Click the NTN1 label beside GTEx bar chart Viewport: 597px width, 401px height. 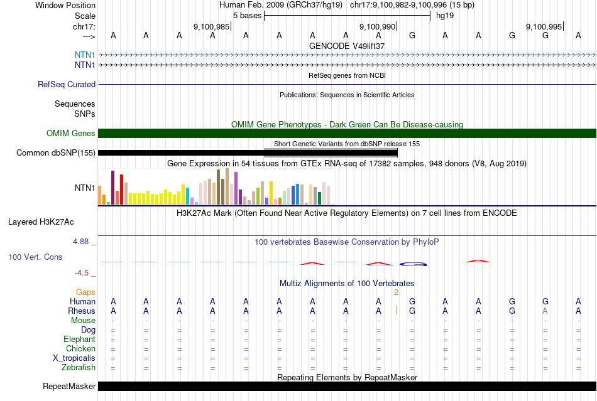point(85,188)
